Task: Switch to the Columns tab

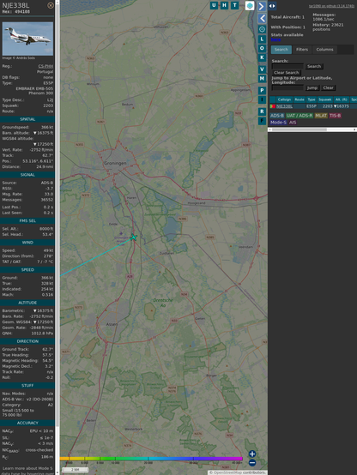Action: tap(324, 50)
